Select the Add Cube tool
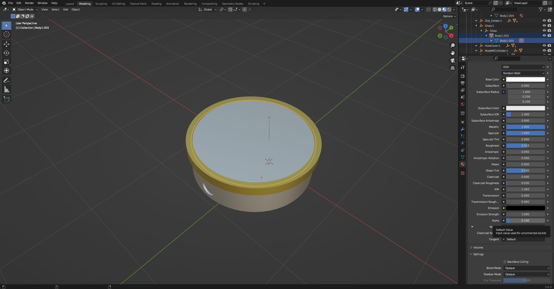 (7, 99)
